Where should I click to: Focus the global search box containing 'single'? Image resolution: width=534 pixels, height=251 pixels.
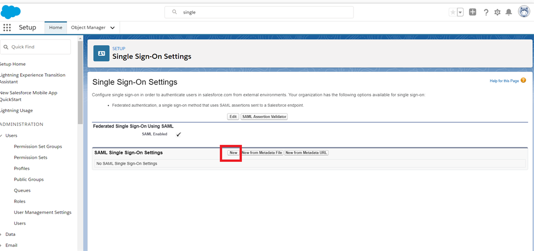click(x=259, y=12)
